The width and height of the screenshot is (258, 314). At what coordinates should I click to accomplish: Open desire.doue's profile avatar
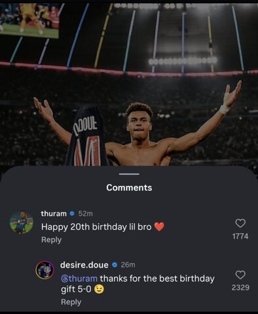[x=45, y=270]
